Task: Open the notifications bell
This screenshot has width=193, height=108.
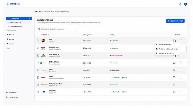Action: (180, 5)
